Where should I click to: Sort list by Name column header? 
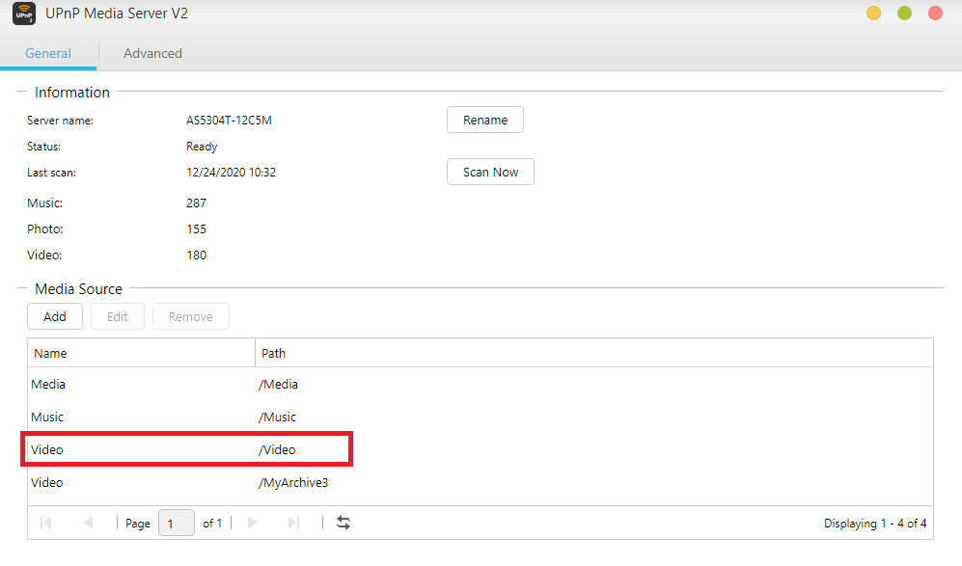click(140, 353)
